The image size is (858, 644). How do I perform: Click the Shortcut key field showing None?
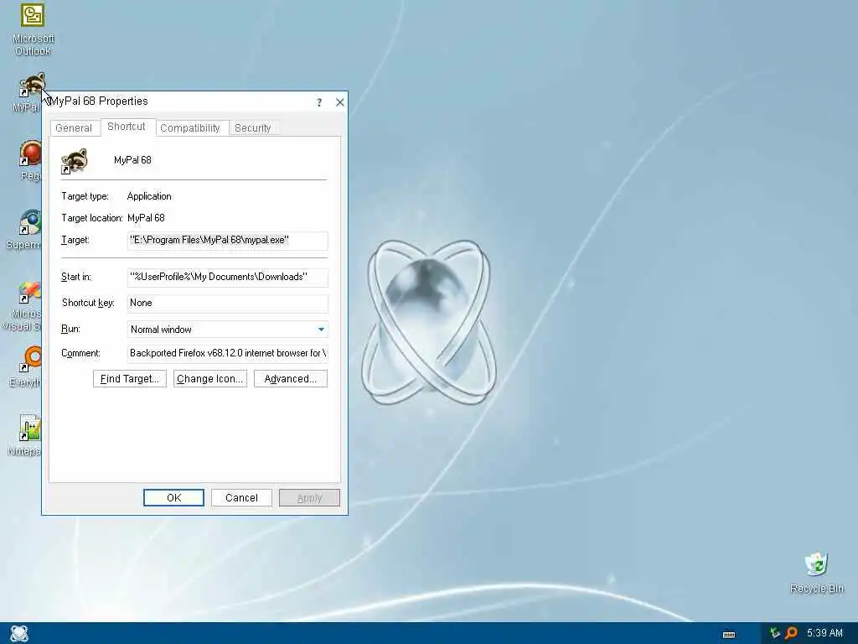pyautogui.click(x=228, y=303)
